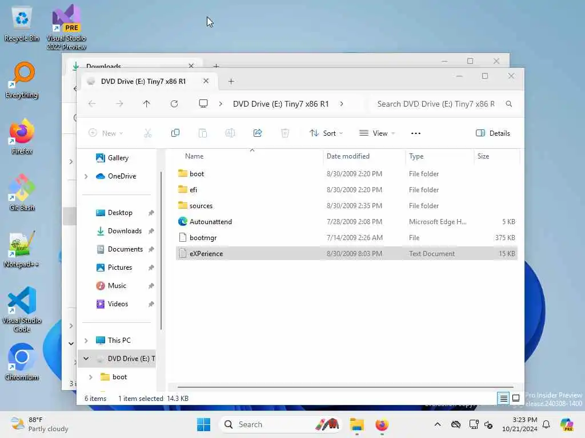Image resolution: width=585 pixels, height=438 pixels.
Task: Click the Delete trash icon
Action: [285, 133]
